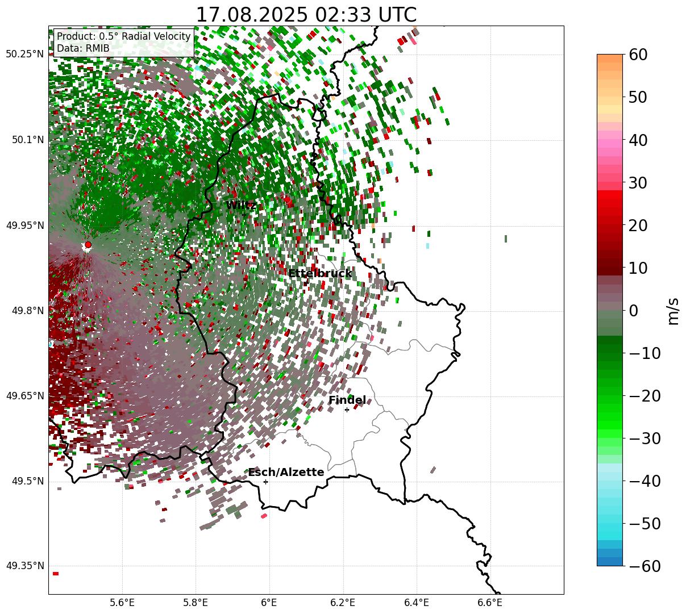The height and width of the screenshot is (614, 686).
Task: Click the m/s colorbar unit label
Action: [673, 310]
